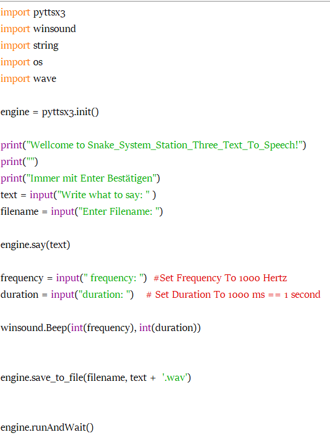Click the line 'import pyttsx3'
The image size is (330, 441).
(33, 13)
